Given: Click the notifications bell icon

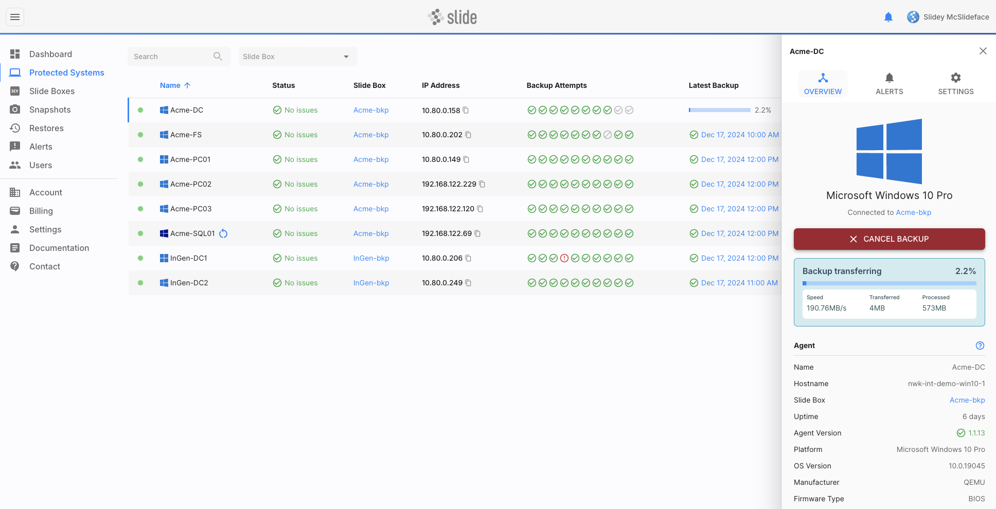Looking at the screenshot, I should pos(888,17).
